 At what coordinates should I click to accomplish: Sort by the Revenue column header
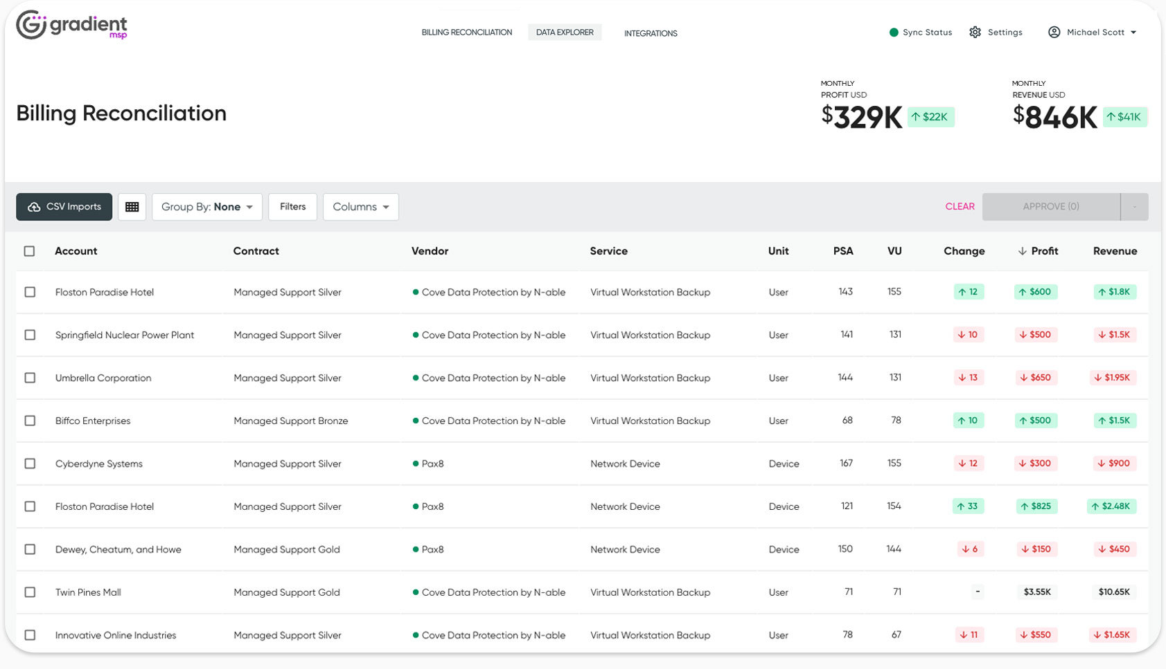pos(1115,251)
